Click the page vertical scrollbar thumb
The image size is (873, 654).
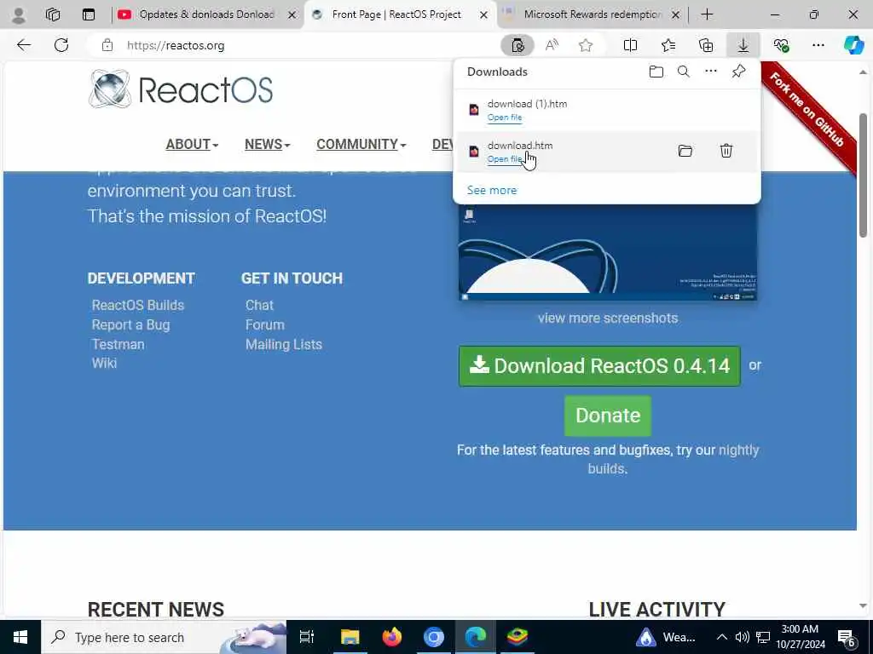coord(863,175)
